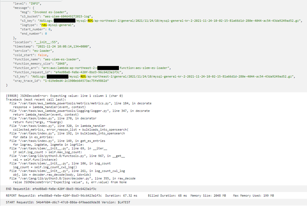Click the obj, idx = decoder.raw_decode line
Screen dimensions: 307x206
(52, 175)
